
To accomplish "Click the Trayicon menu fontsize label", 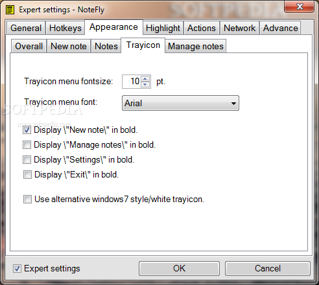I will tap(69, 82).
